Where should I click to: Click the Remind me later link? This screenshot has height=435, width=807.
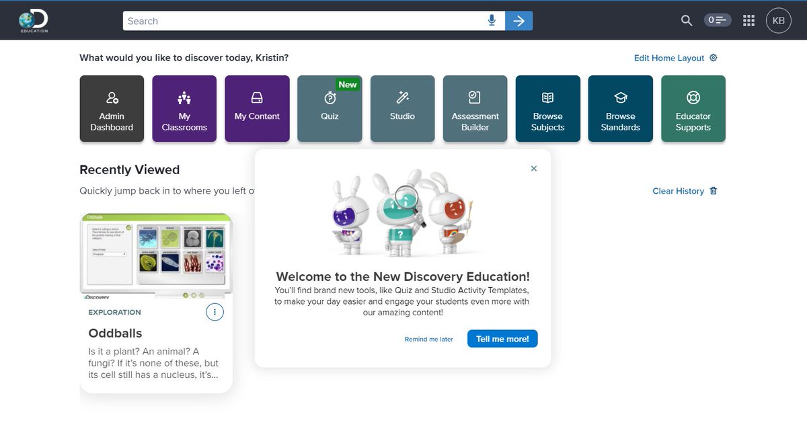click(x=429, y=340)
